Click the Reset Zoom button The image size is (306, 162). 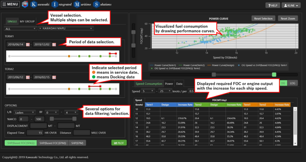point(288,18)
